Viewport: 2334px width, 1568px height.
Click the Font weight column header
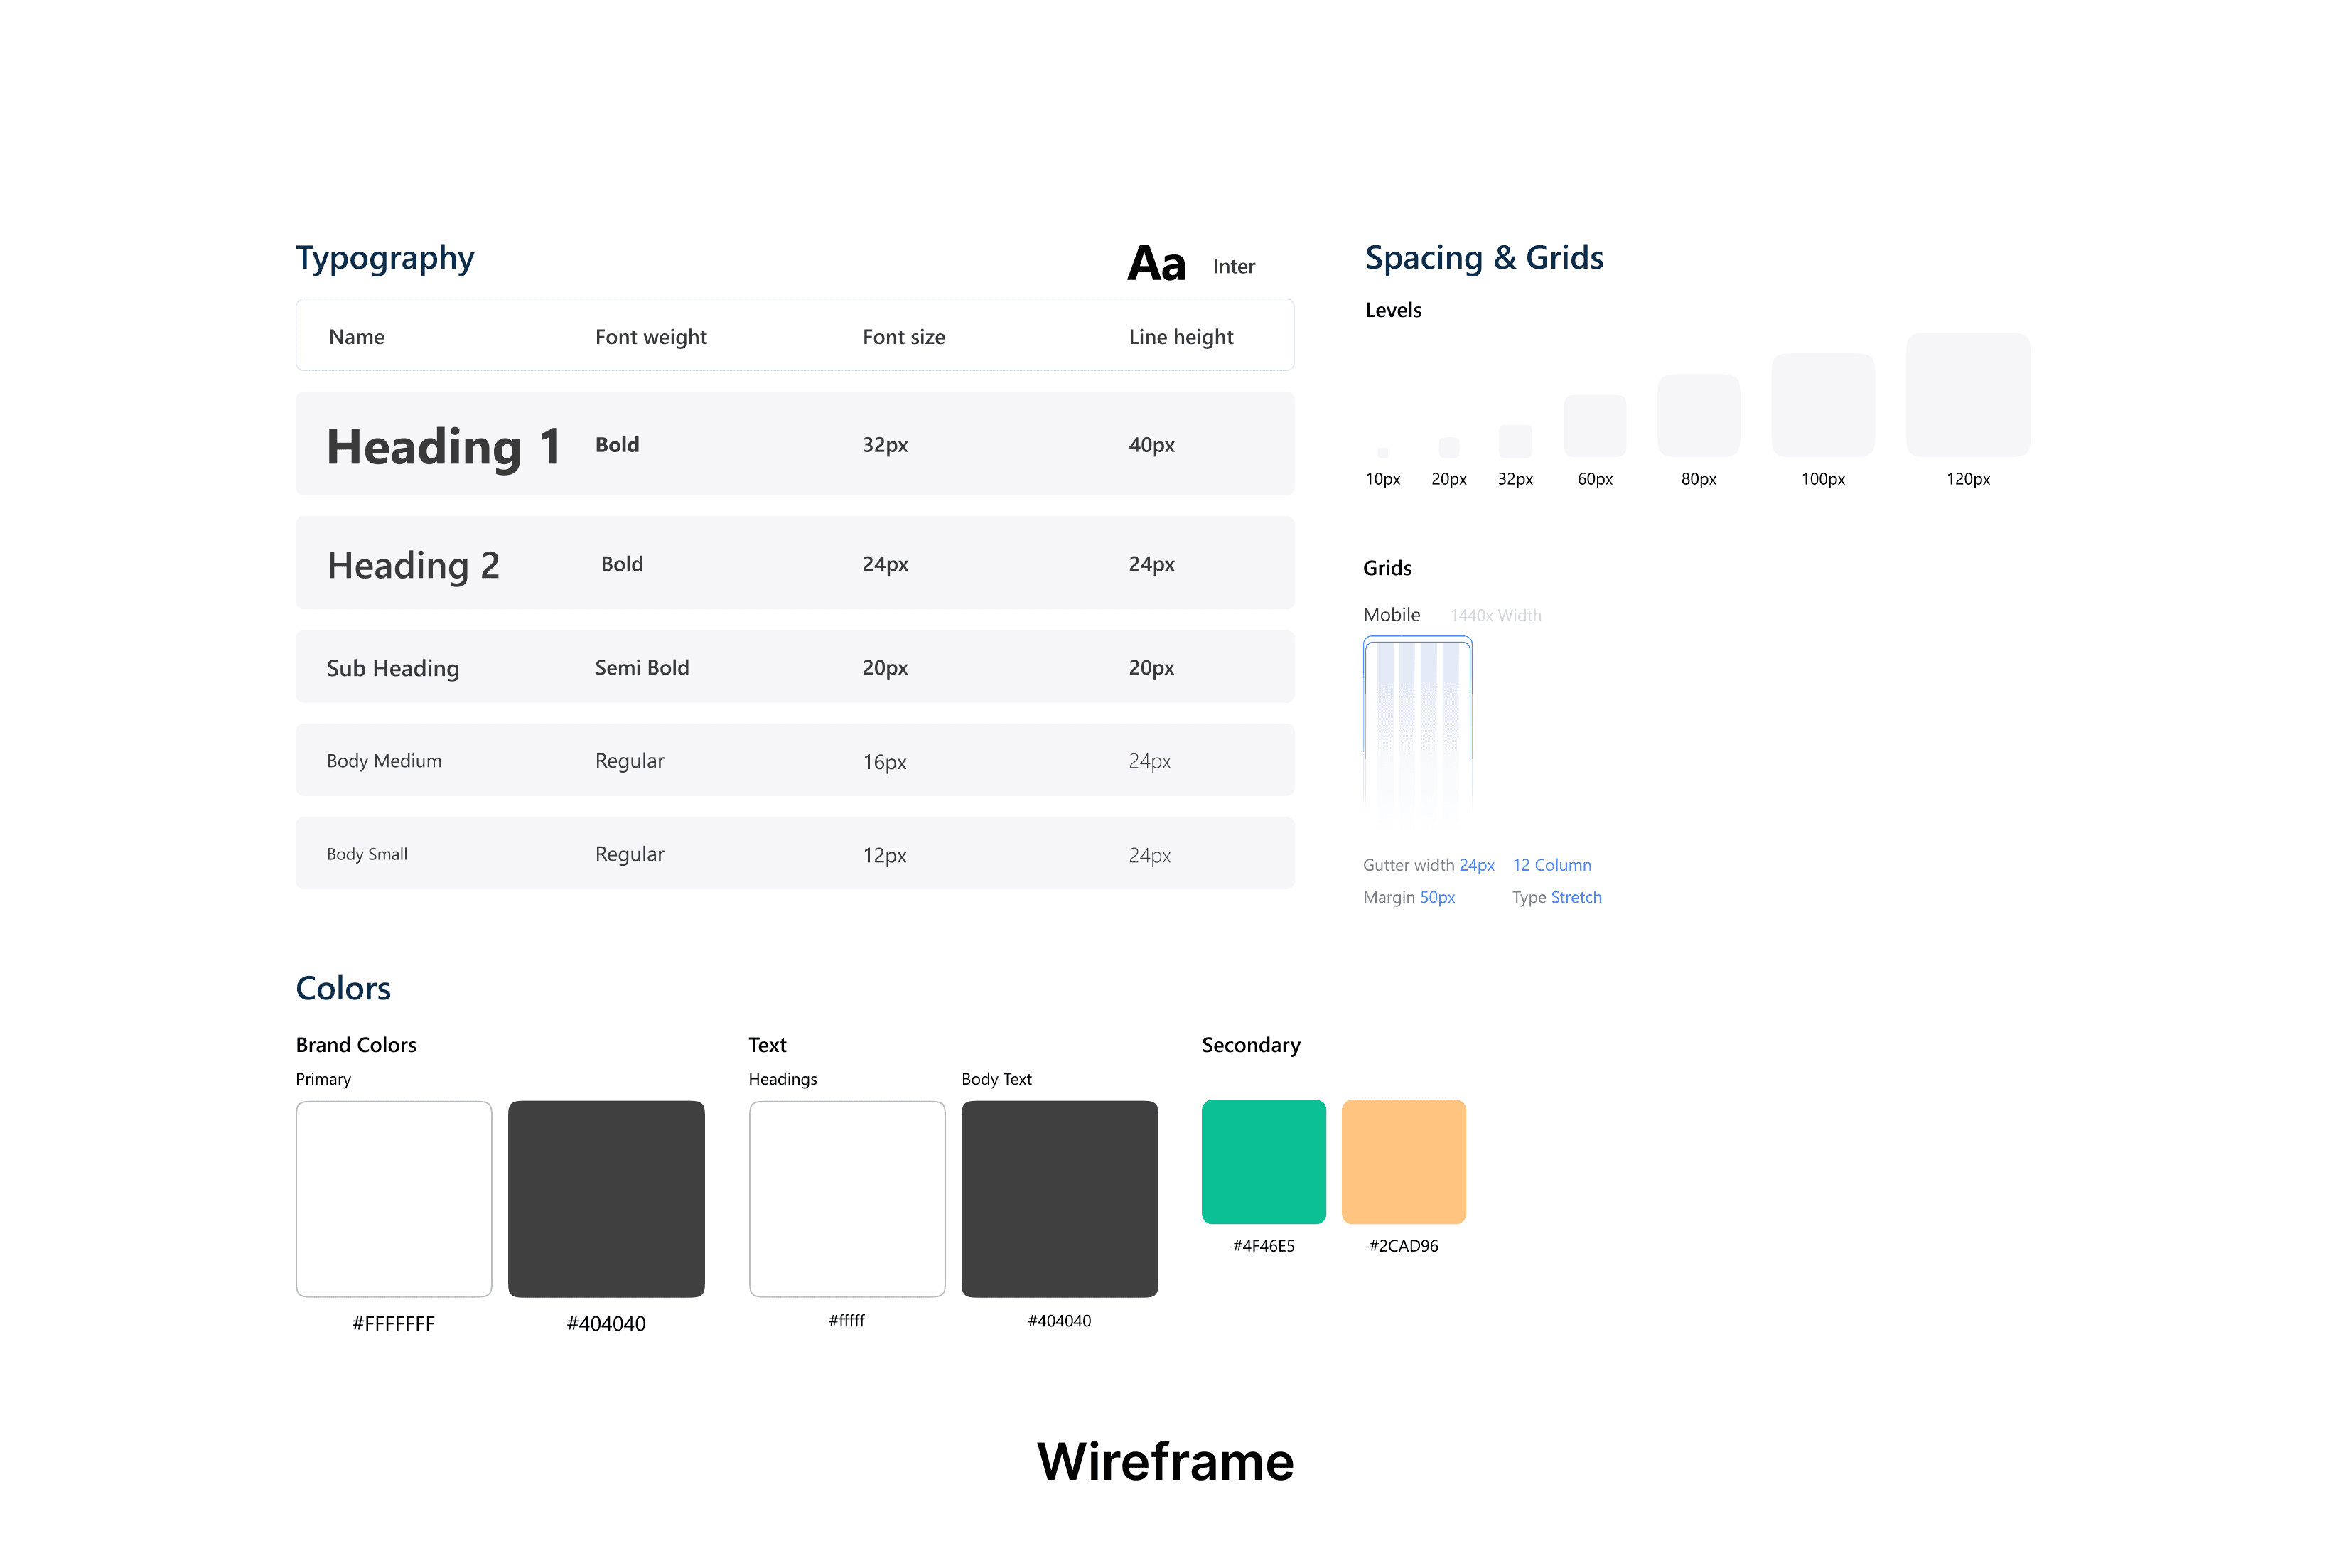pos(651,337)
